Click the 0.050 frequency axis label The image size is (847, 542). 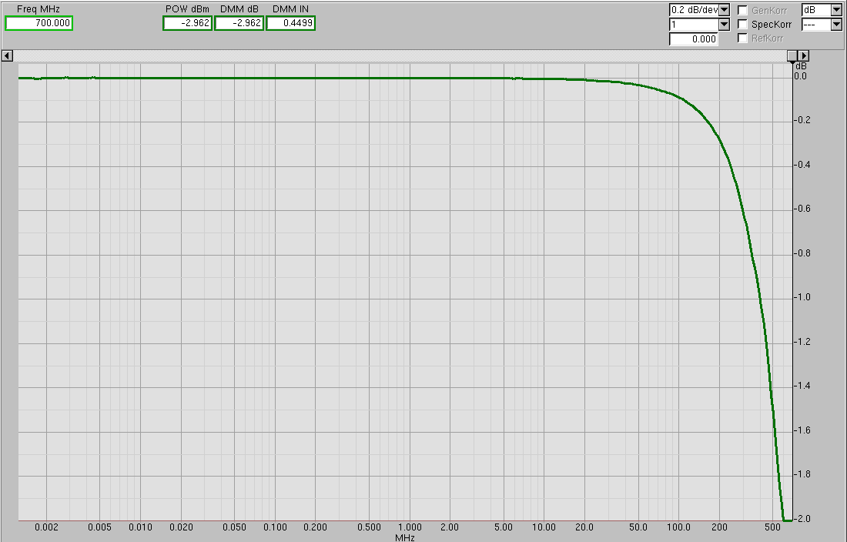click(234, 527)
